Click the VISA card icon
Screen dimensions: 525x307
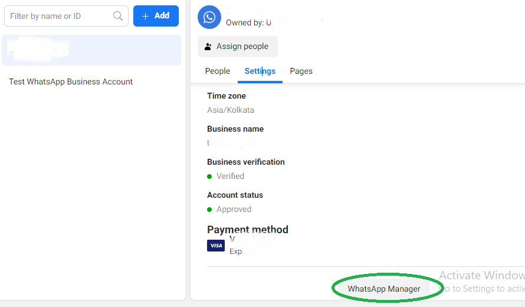click(216, 246)
